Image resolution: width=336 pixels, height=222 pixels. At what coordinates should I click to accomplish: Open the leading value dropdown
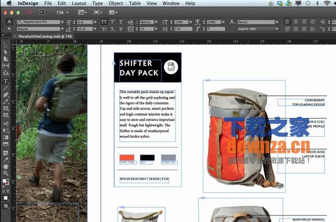[x=95, y=29]
